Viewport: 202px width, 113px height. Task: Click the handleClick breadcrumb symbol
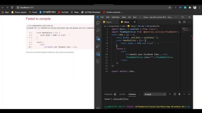coord(153,26)
